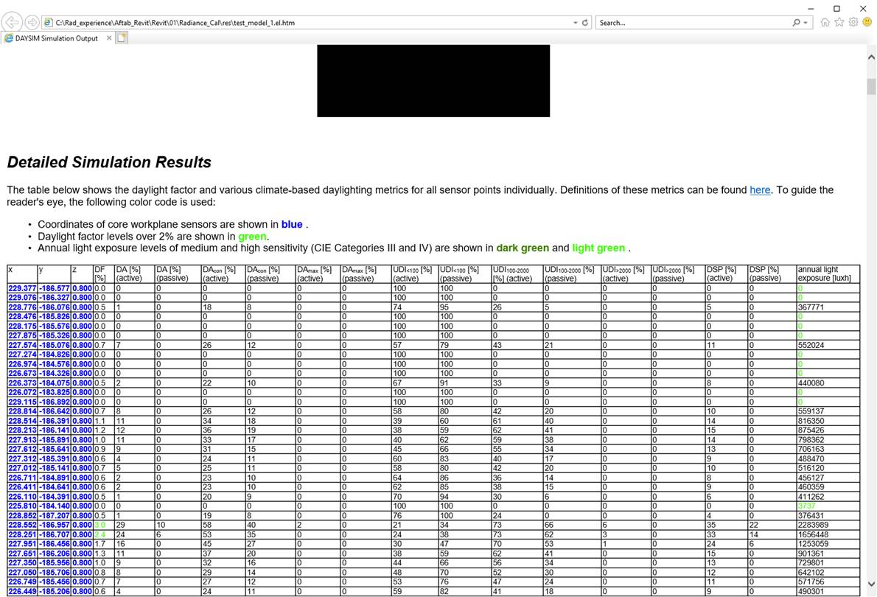Click the browser Back arrow button
This screenshot has height=597, width=877.
coord(12,22)
